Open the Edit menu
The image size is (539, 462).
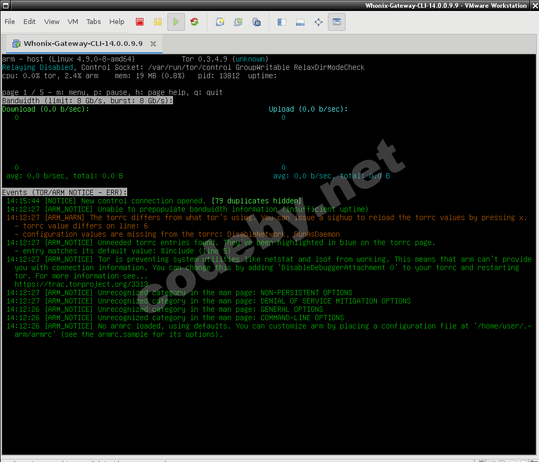click(29, 22)
